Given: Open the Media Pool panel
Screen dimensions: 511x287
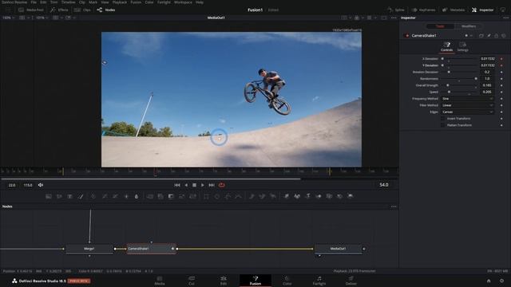Looking at the screenshot, I should (31, 10).
